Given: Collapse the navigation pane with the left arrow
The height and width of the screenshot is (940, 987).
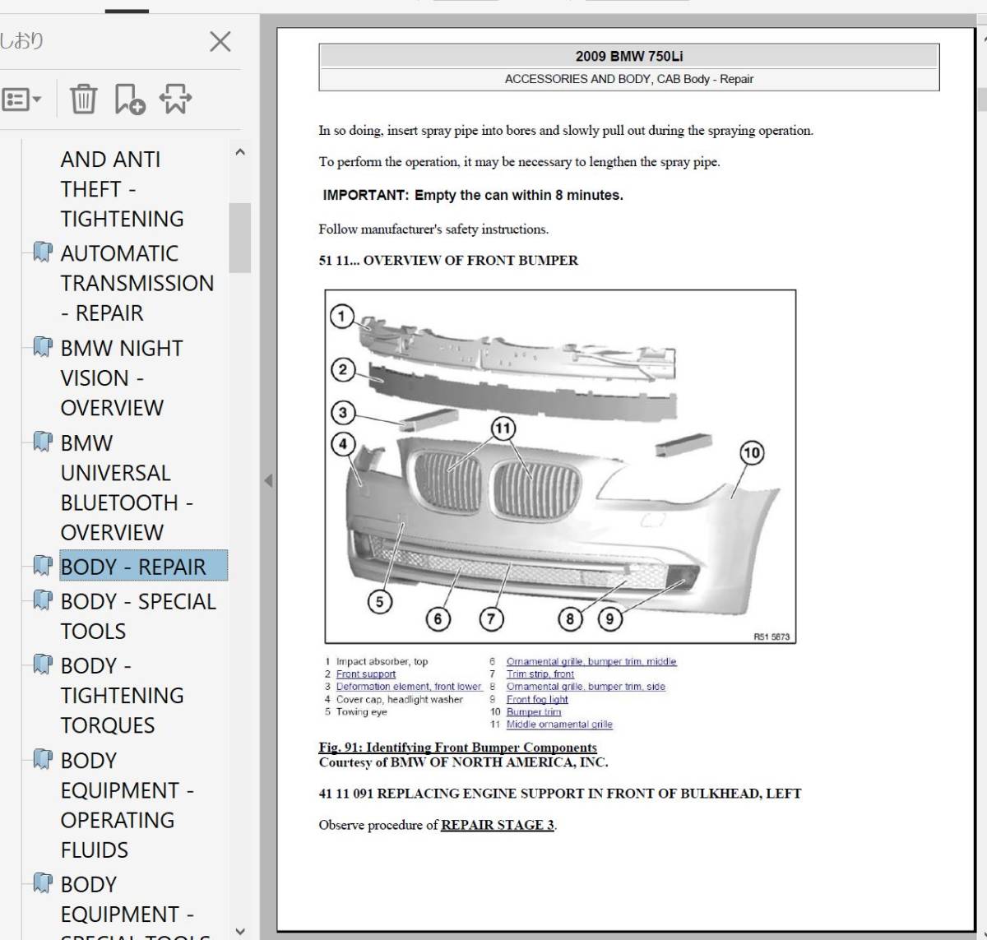Looking at the screenshot, I should pos(268,481).
